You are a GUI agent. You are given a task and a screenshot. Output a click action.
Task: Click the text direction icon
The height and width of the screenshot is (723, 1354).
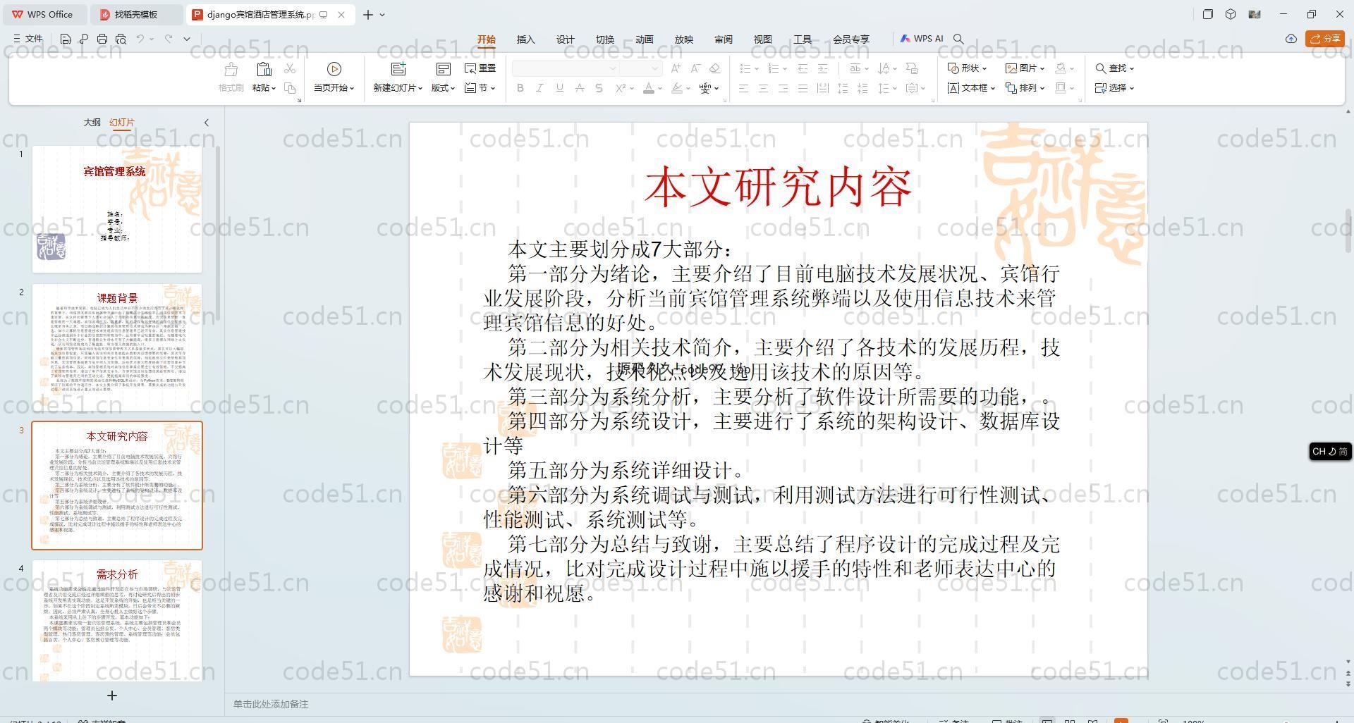point(884,68)
